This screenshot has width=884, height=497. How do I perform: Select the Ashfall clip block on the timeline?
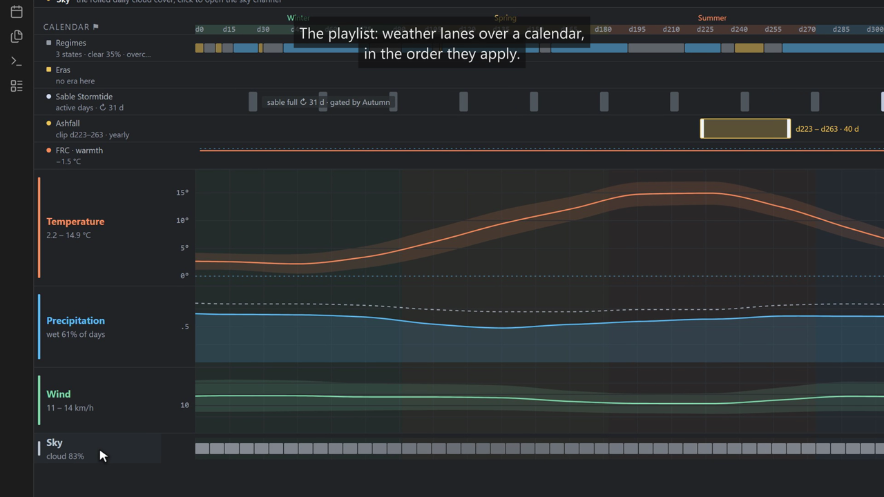point(745,128)
